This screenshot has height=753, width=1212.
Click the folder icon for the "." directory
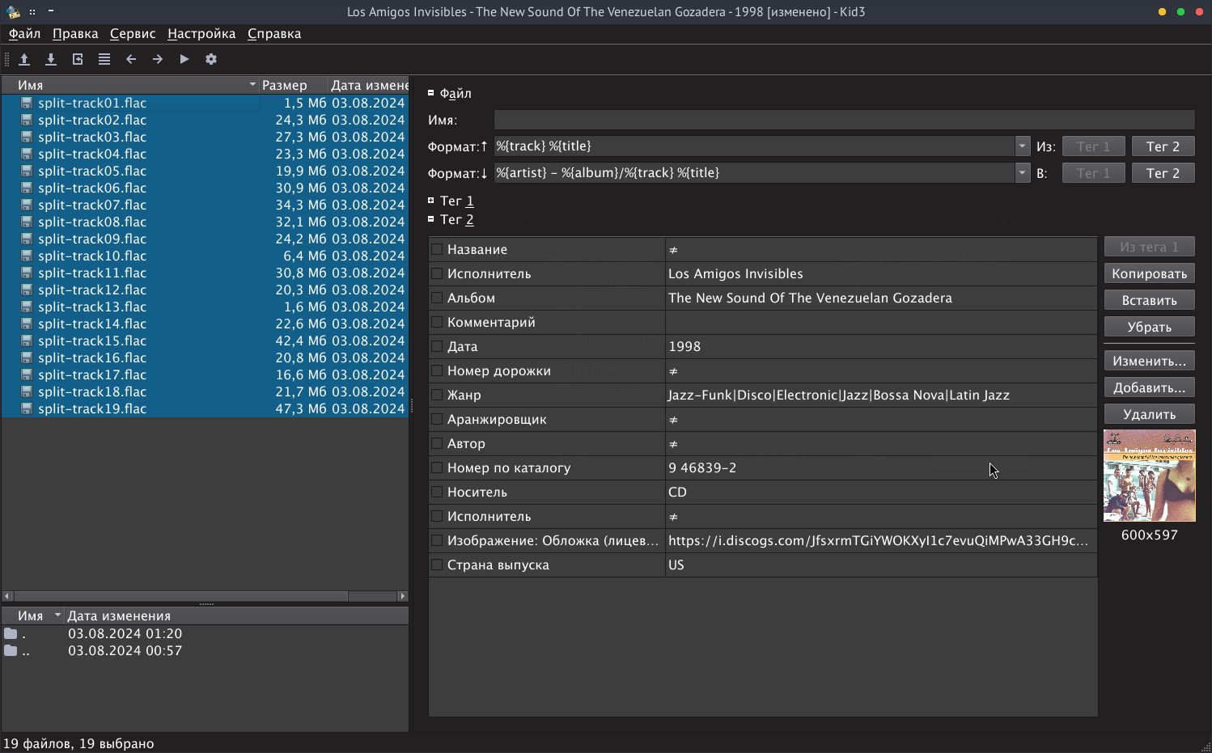(11, 633)
